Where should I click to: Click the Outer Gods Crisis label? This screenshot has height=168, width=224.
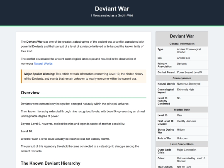[164, 151]
